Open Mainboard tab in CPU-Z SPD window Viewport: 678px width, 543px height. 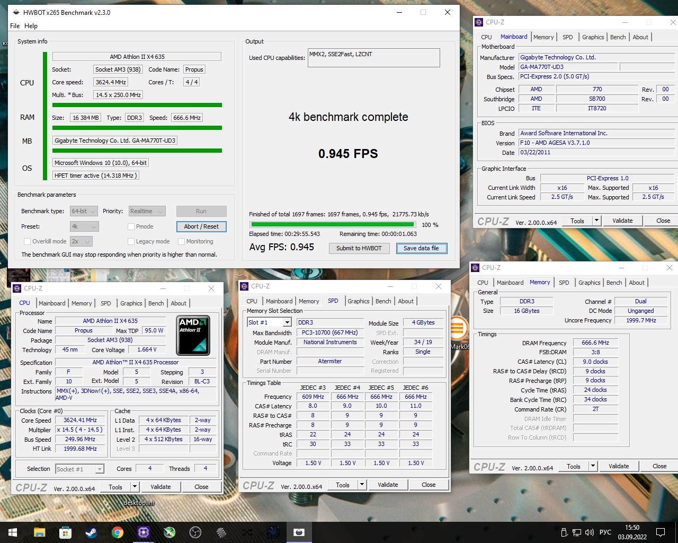pyautogui.click(x=279, y=301)
